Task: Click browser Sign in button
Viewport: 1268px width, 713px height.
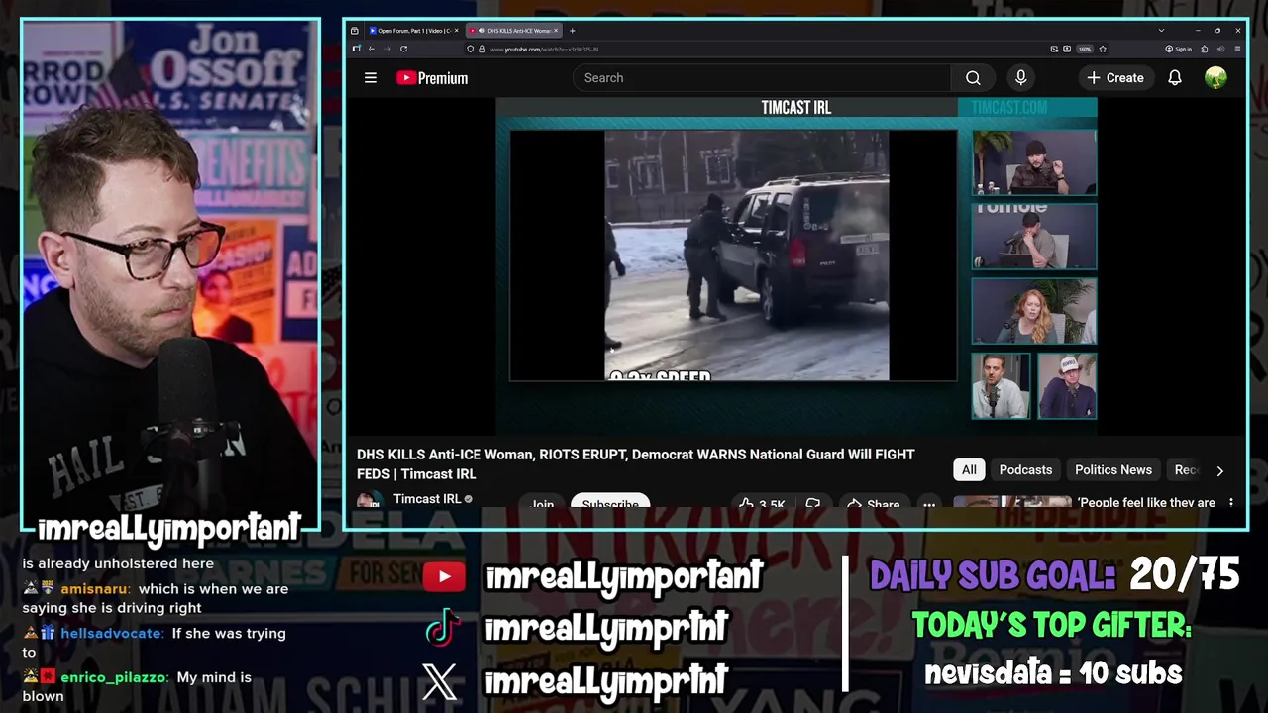Action: 1179,49
